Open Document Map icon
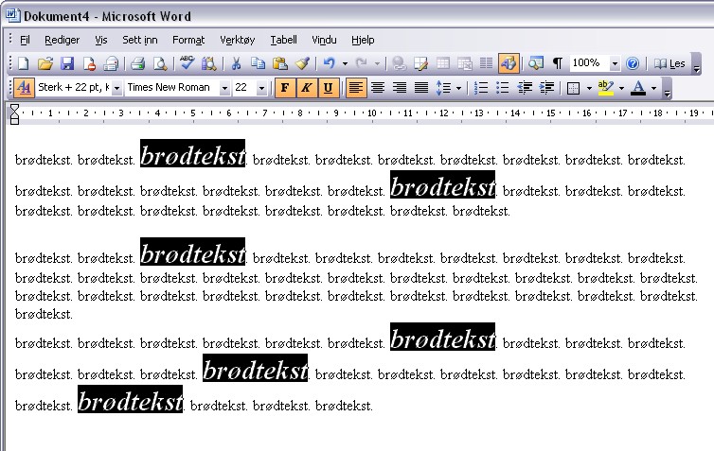714x451 pixels. click(x=536, y=63)
